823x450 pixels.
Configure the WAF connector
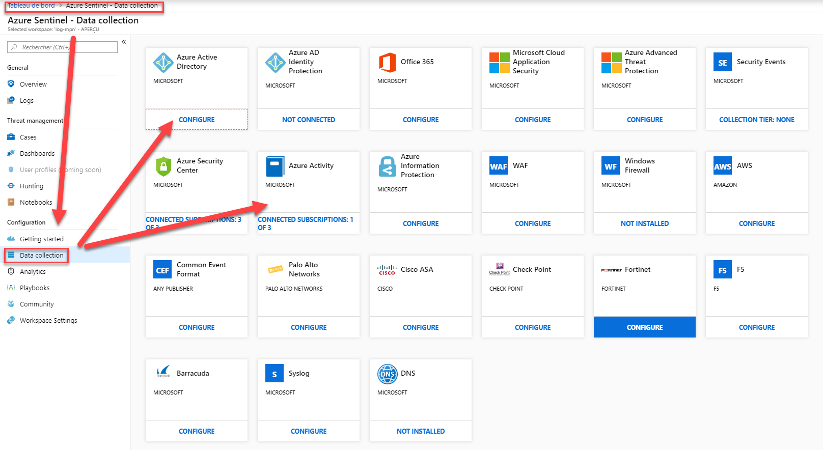point(533,223)
